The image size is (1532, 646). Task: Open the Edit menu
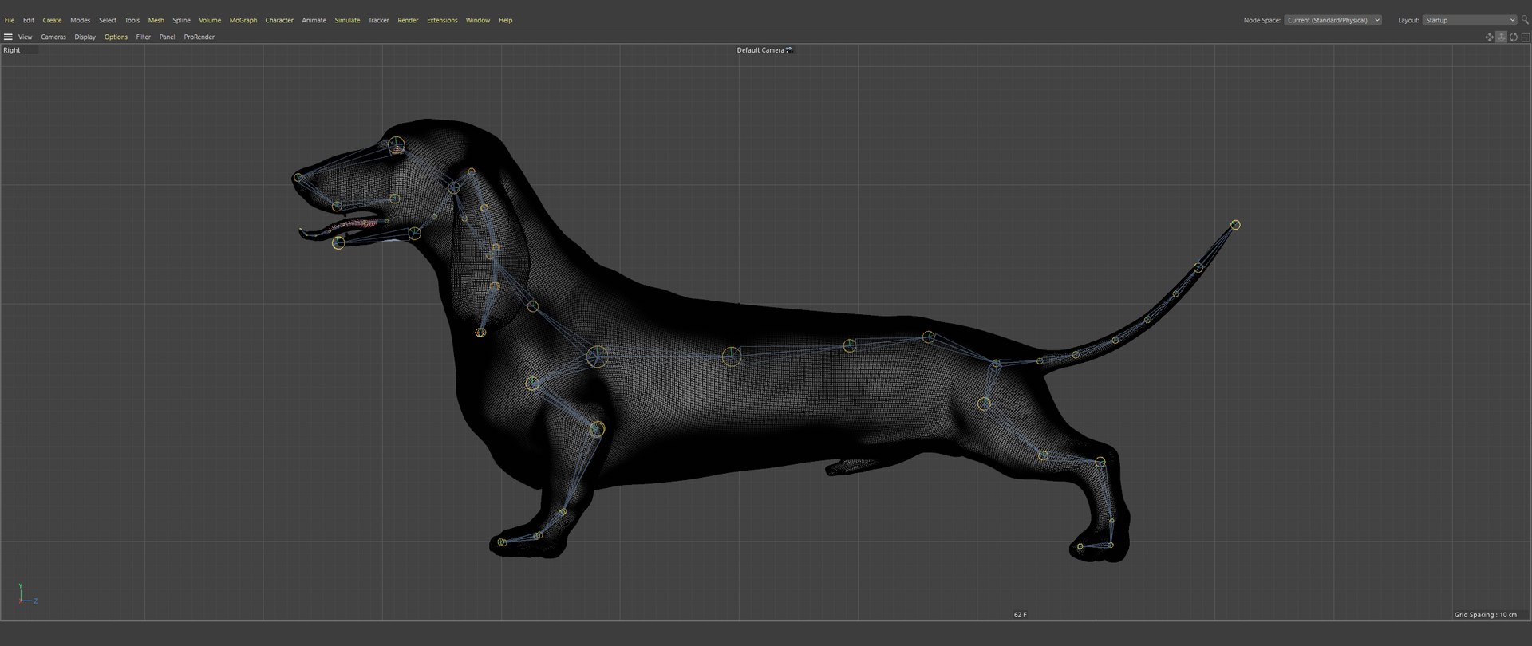pyautogui.click(x=29, y=20)
